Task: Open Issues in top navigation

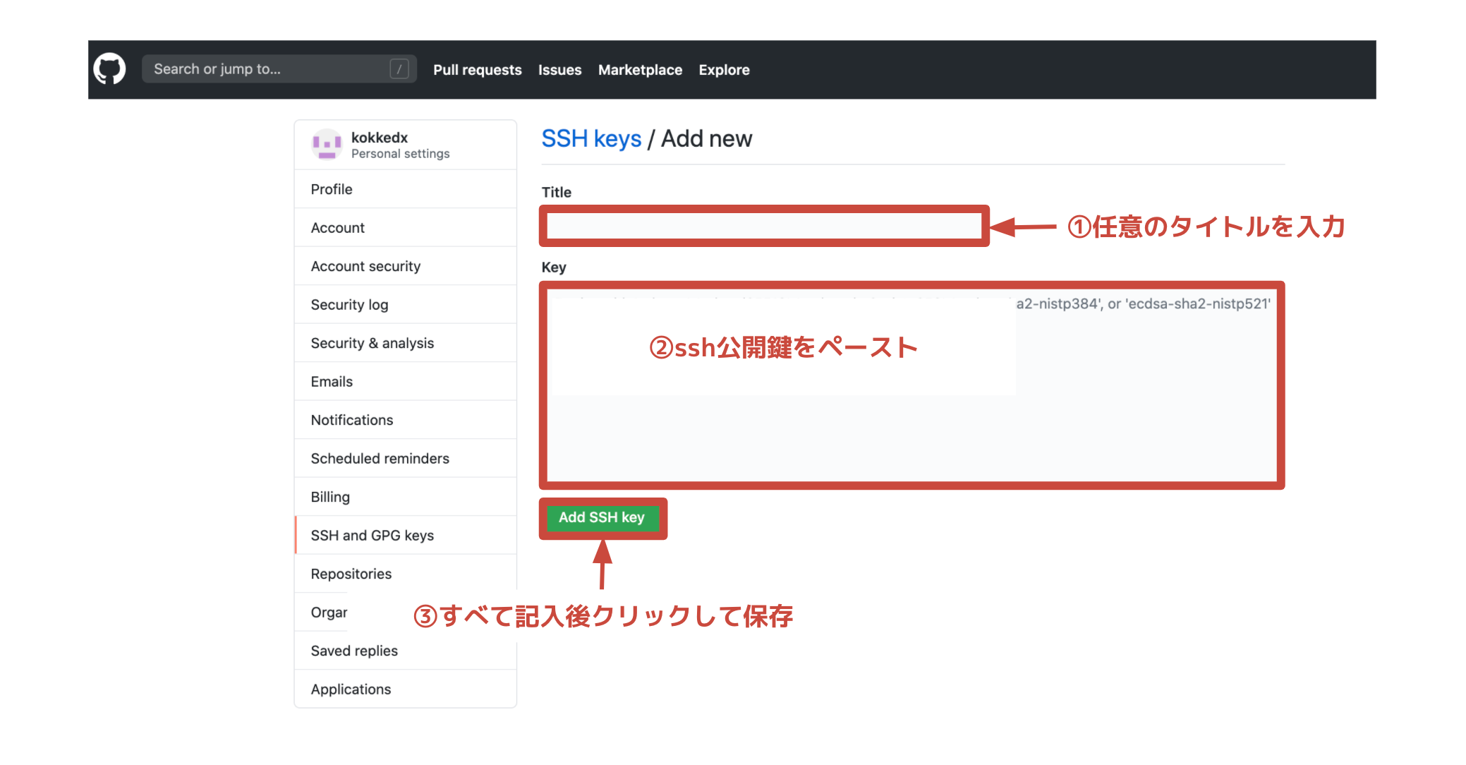Action: (x=559, y=70)
